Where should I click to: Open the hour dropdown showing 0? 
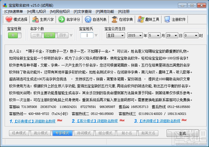click(x=191, y=35)
